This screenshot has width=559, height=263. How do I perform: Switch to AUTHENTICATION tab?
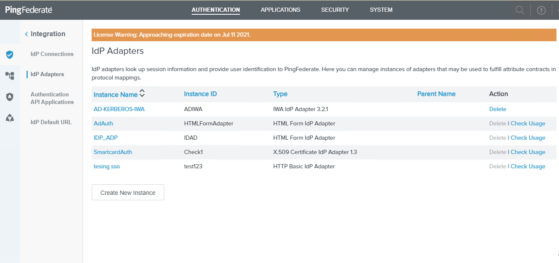pyautogui.click(x=216, y=10)
